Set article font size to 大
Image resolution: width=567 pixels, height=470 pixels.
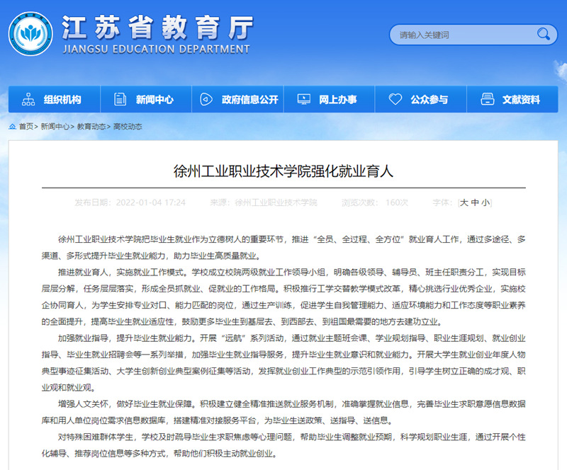[464, 202]
